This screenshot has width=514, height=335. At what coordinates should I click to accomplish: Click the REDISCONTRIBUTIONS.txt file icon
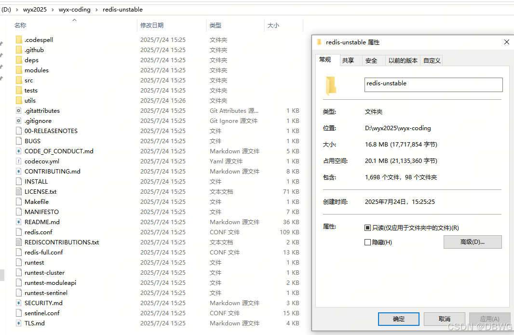pyautogui.click(x=19, y=242)
